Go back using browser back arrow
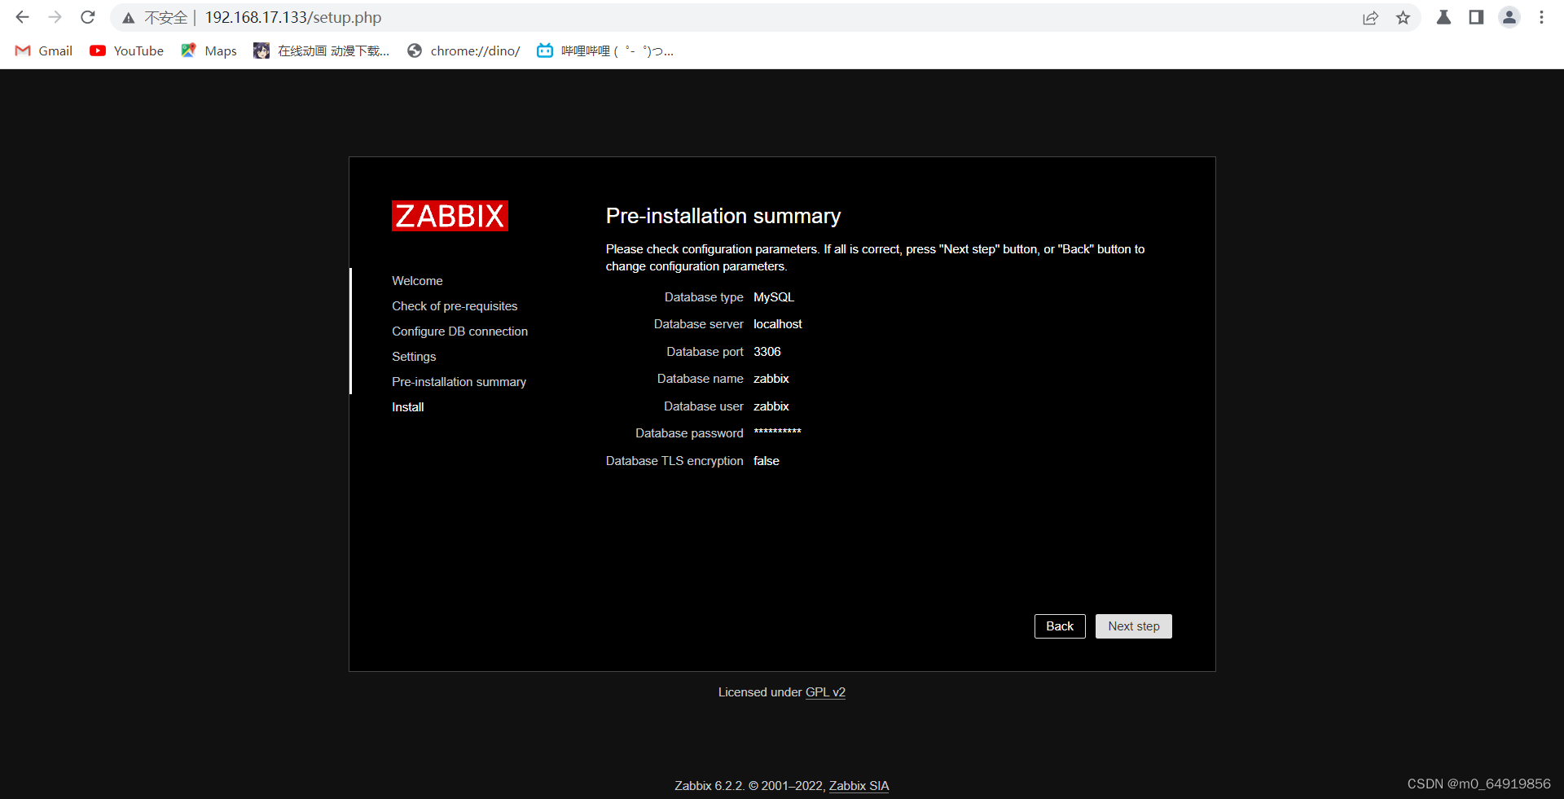1564x799 pixels. pyautogui.click(x=22, y=17)
